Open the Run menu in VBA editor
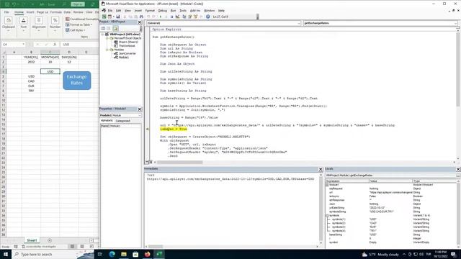 (173, 11)
